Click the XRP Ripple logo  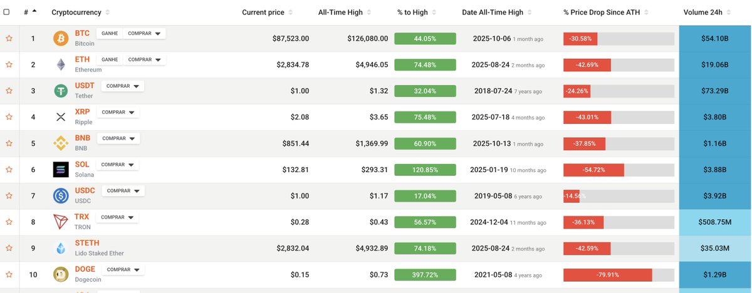61,117
